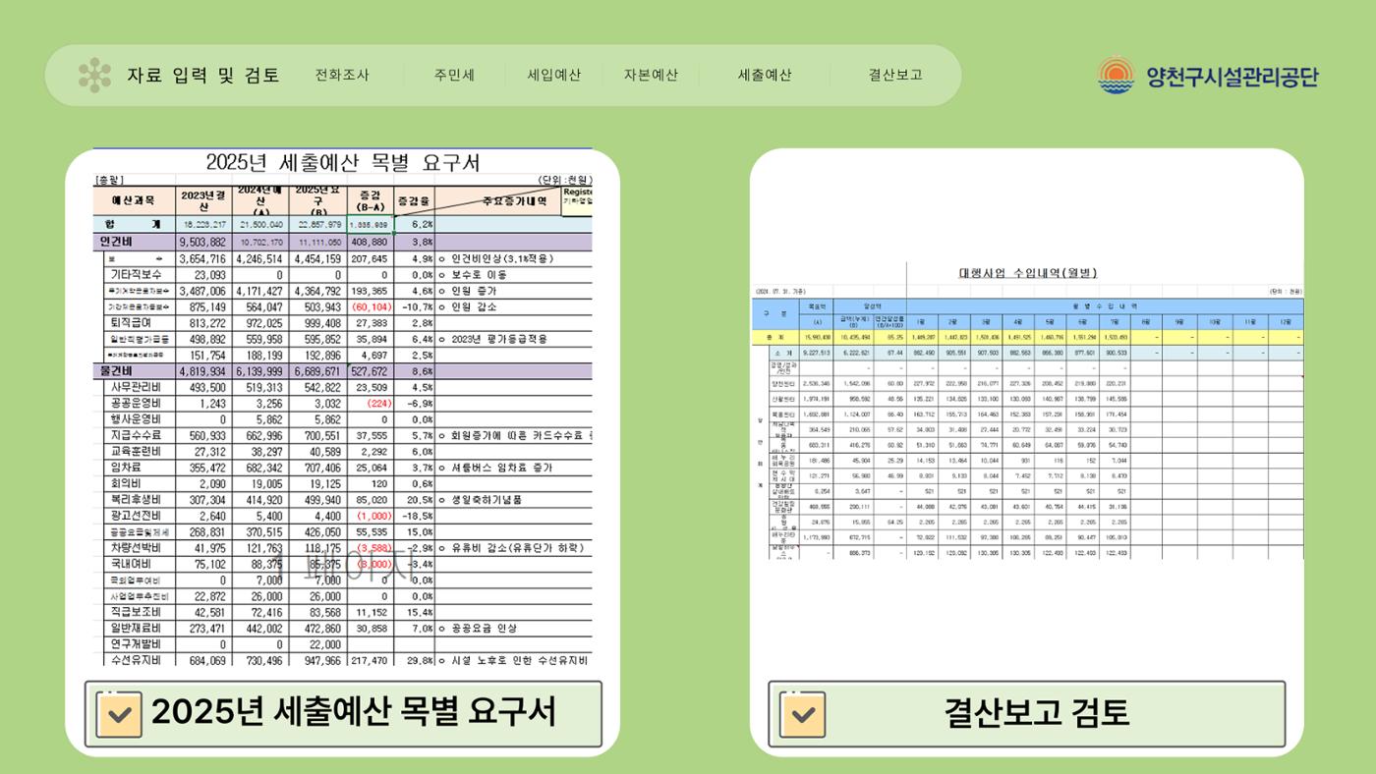Screen dimensions: 1376x774
Task: Select the 527,672 increase value in 물건비 row
Action: click(x=371, y=371)
